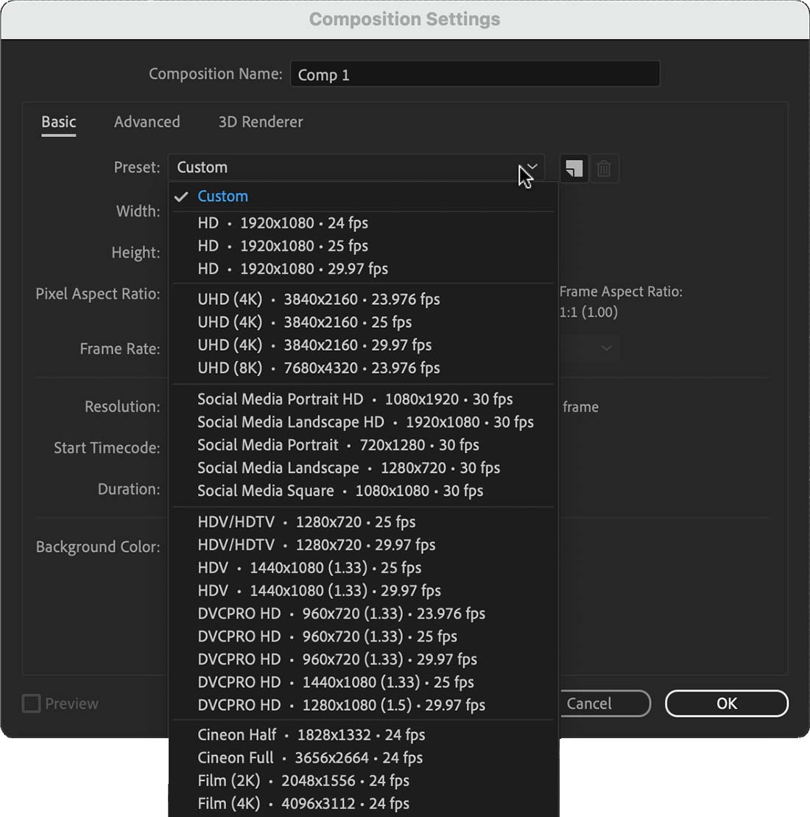Pick HDV 1440x1080 (1.33) 25 fps
Viewport: 810px width, 817px height.
(x=363, y=568)
